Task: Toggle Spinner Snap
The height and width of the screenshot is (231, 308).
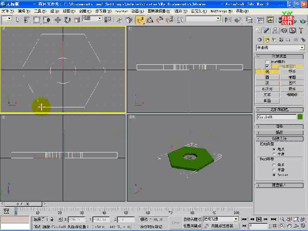Action: pos(169,20)
